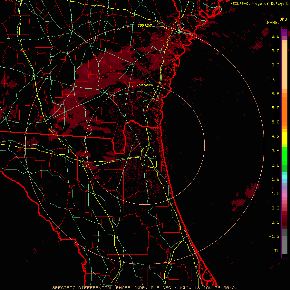Click the 50 NMI range ring label
Image resolution: width=290 pixels, height=290 pixels.
click(x=145, y=85)
